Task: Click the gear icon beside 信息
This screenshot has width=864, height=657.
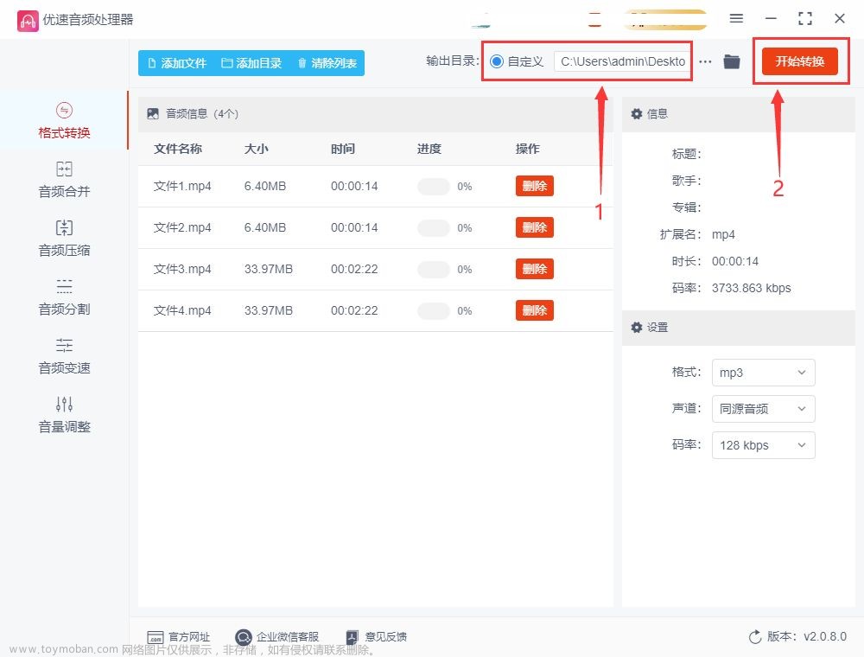Action: [637, 113]
